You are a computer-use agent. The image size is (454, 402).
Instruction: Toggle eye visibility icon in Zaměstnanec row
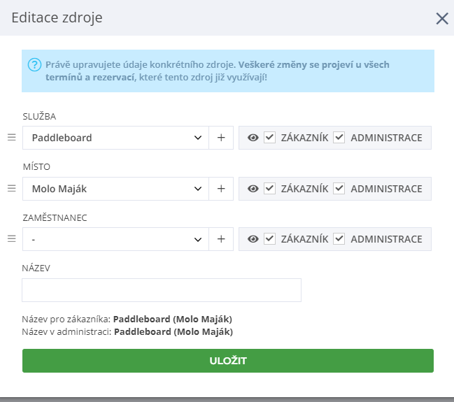253,239
